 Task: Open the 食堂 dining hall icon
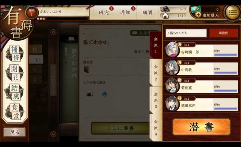[15, 112]
